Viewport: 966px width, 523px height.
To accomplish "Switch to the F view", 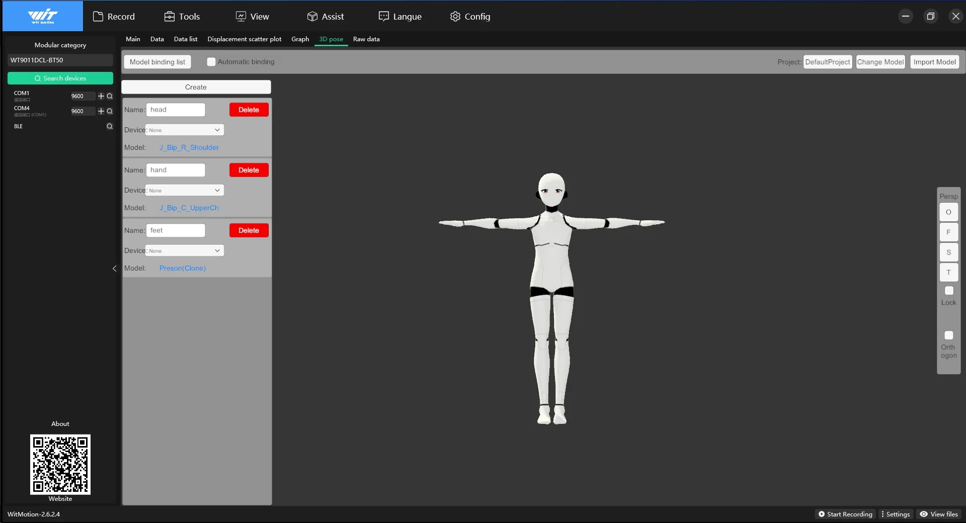I will (x=948, y=232).
